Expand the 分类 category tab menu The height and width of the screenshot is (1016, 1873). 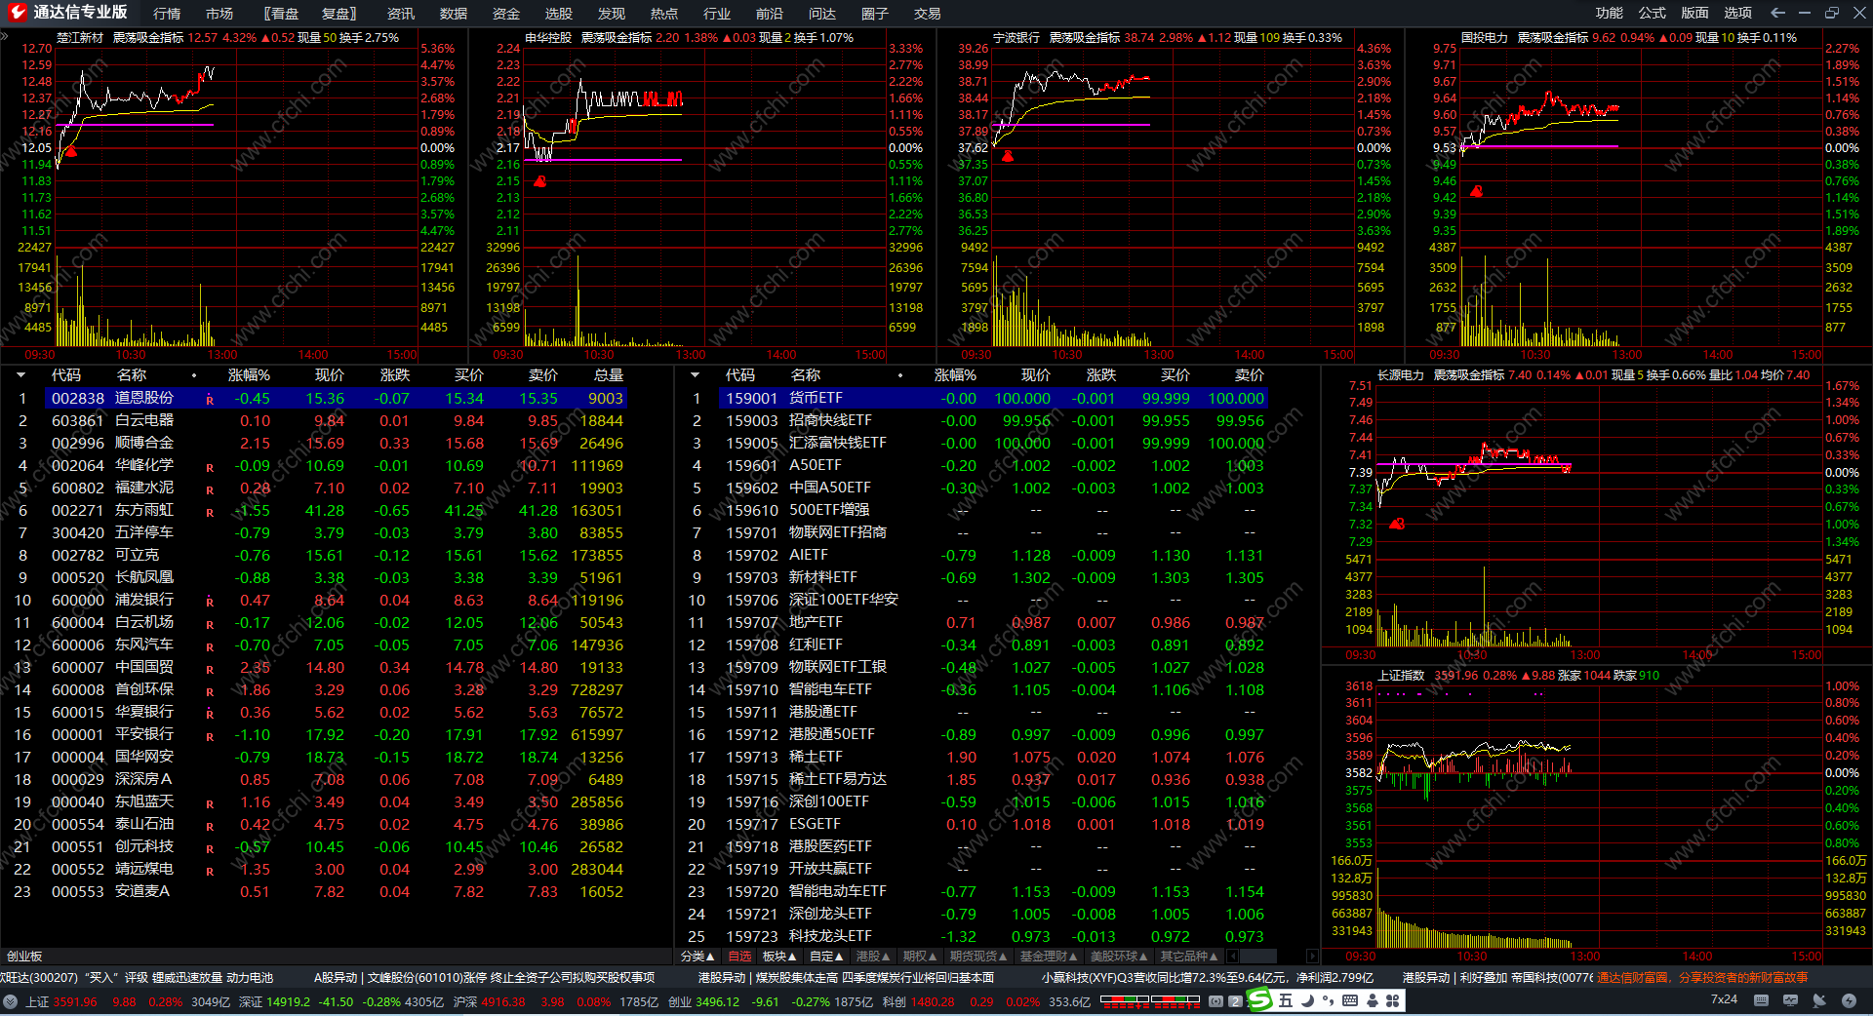coord(697,957)
